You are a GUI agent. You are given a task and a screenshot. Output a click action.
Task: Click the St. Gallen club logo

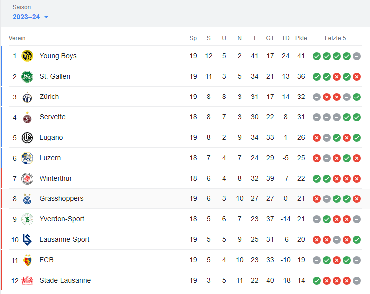coord(27,77)
